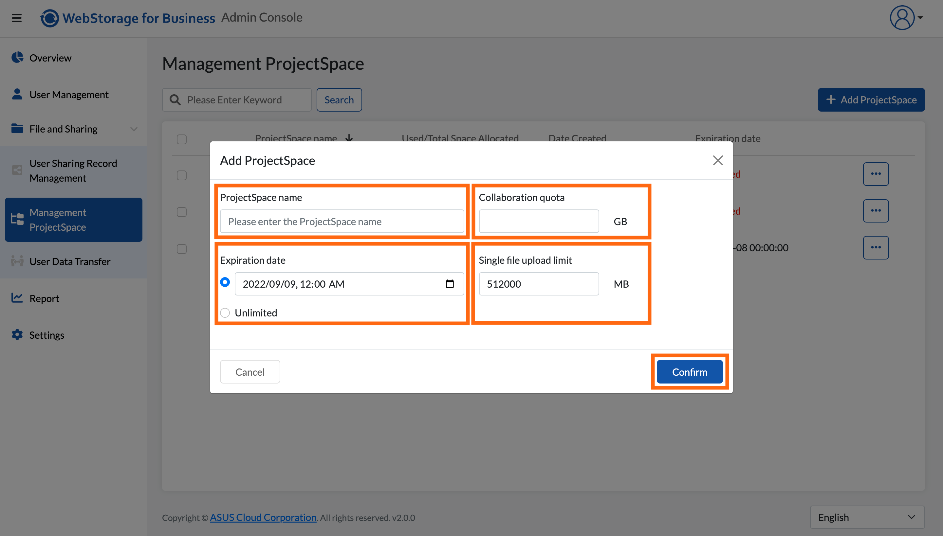The height and width of the screenshot is (536, 943).
Task: Tick the third row checkbox
Action: [x=182, y=249]
